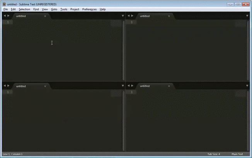Viewport: 252px width, 158px height.
Task: Close the Sublime Text window
Action: pyautogui.click(x=246, y=4)
